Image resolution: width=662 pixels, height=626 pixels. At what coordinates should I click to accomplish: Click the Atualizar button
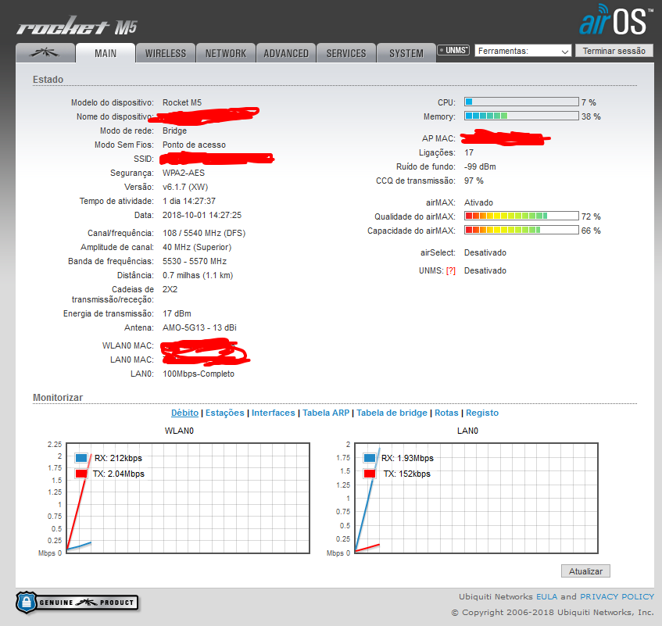coord(585,571)
